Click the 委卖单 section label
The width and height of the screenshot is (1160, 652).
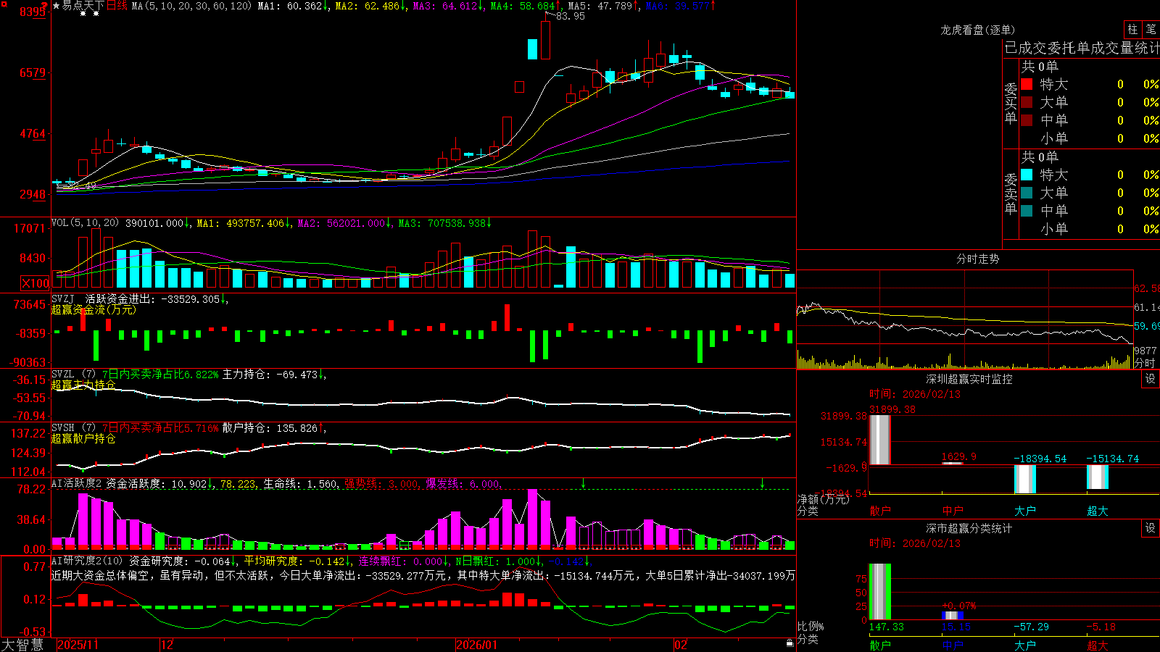1011,193
